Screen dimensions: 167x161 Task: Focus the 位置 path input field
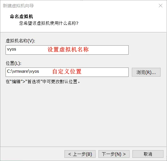coord(67,72)
